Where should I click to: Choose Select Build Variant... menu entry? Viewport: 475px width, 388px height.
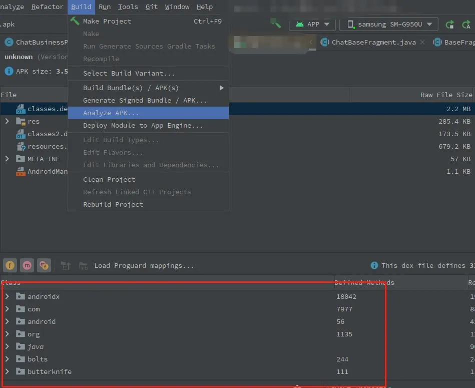tap(148, 73)
